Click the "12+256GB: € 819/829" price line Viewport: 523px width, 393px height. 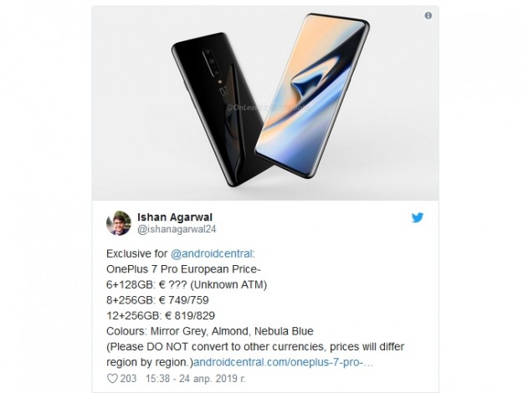coord(161,315)
